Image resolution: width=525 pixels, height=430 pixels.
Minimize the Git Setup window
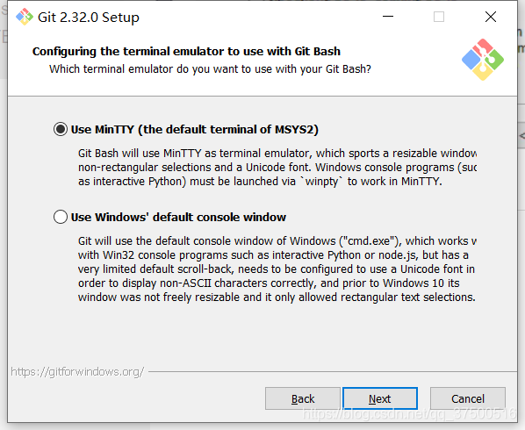(388, 17)
